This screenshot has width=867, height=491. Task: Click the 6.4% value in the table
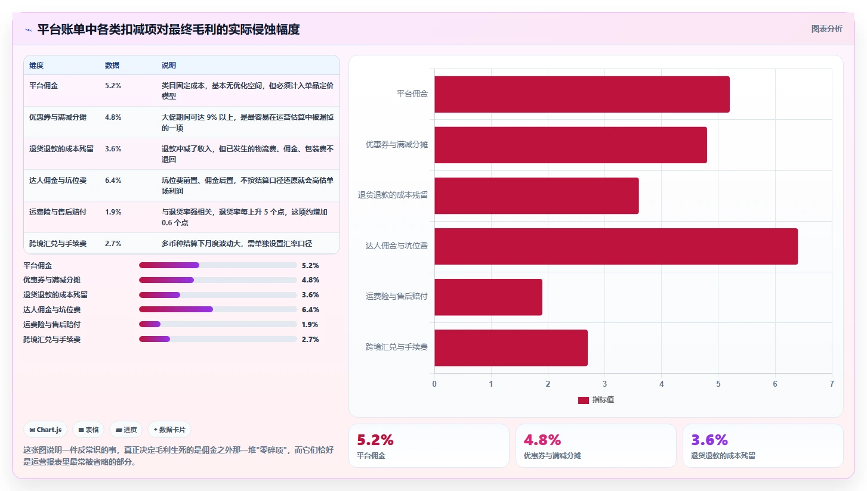(113, 181)
